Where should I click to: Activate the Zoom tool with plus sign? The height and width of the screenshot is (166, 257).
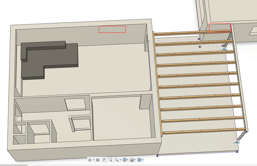110,160
